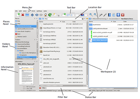Open the File menu
This screenshot has width=140, height=99.
click(16, 11)
